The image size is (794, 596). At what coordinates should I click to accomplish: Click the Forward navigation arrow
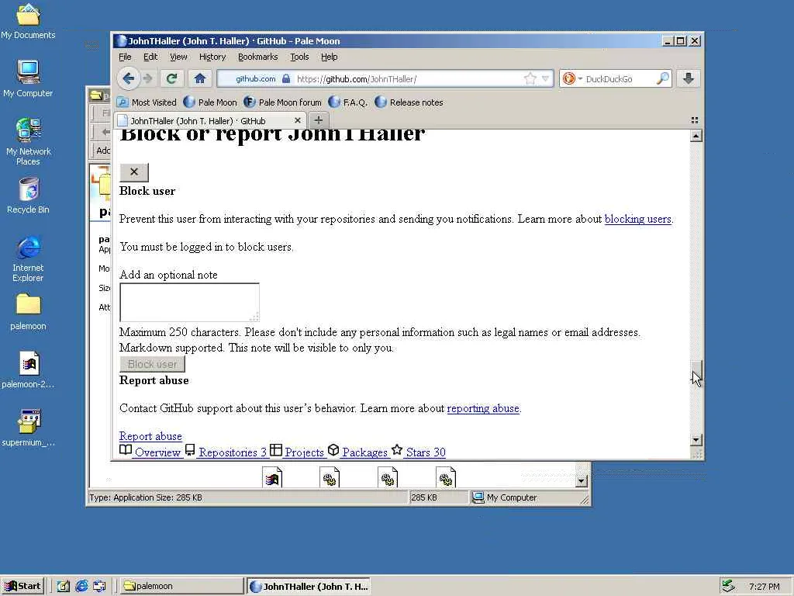147,78
